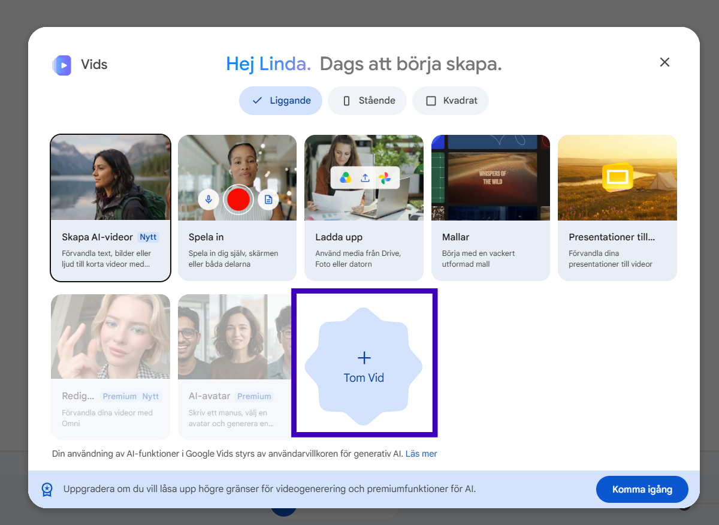Click 'Använd media från Drive' description text
This screenshot has width=719, height=525.
pyautogui.click(x=358, y=258)
